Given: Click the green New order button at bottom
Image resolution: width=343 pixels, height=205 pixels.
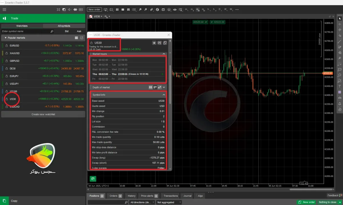Looking at the screenshot, I should click(307, 202).
